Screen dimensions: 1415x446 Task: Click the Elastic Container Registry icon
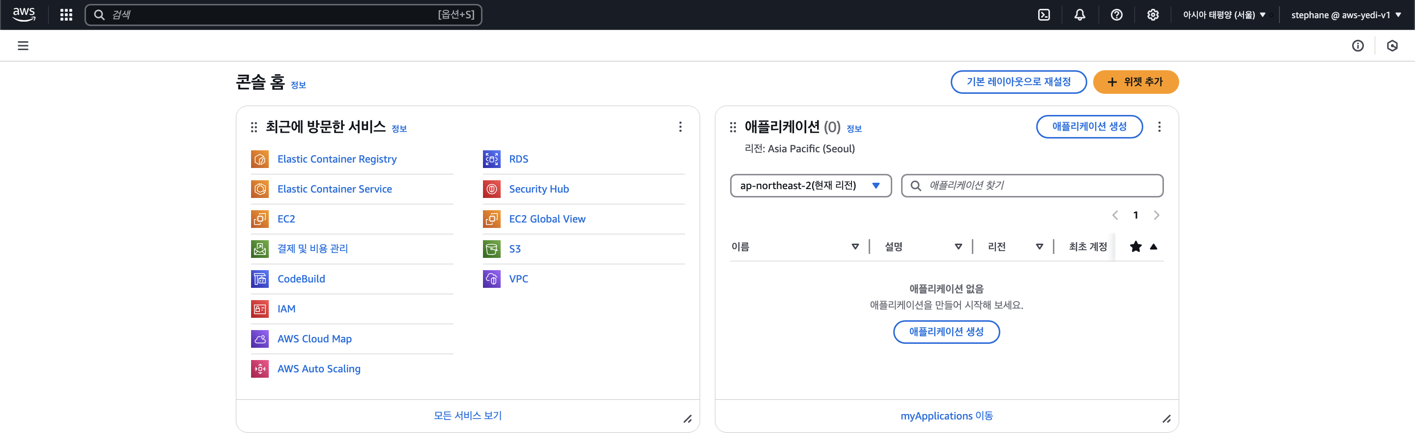260,159
